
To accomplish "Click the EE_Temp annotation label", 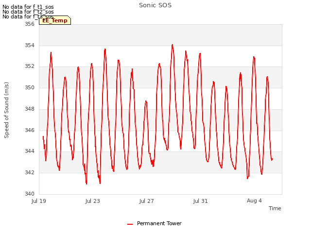I will [55, 20].
